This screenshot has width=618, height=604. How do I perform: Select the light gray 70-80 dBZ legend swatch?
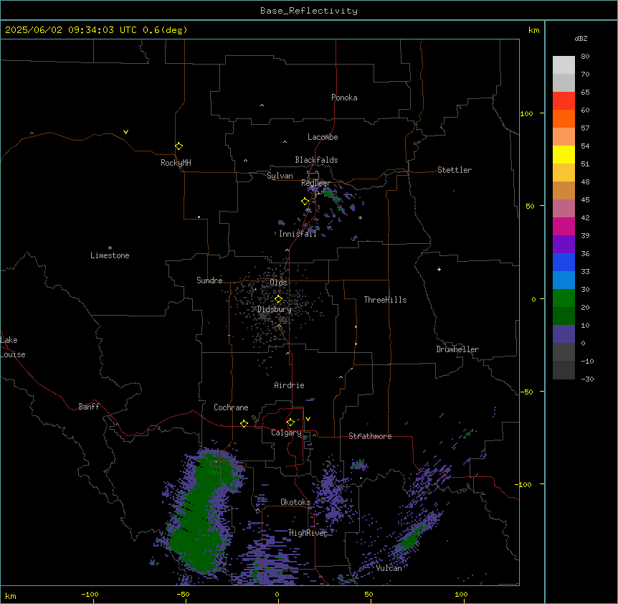pyautogui.click(x=564, y=65)
